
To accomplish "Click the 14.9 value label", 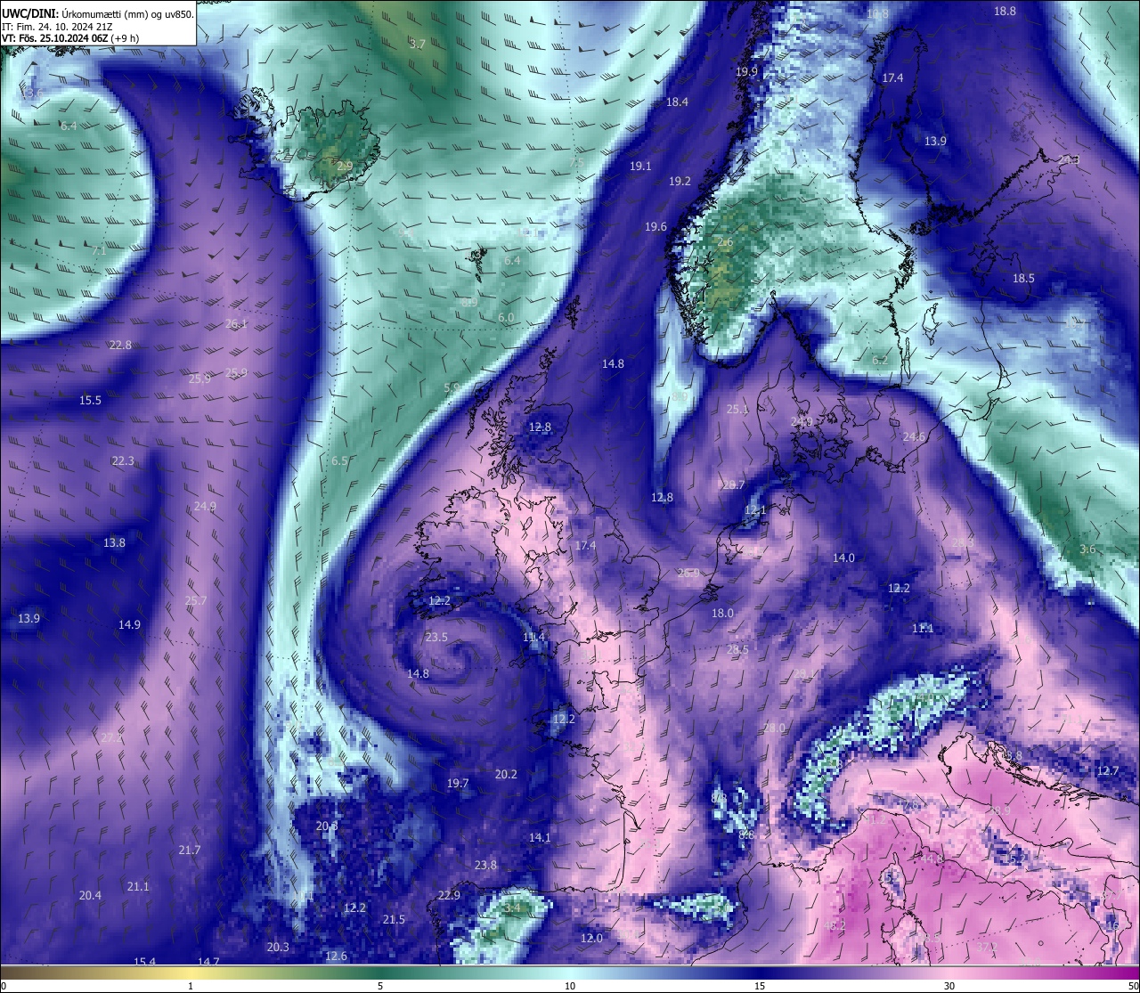I will [129, 624].
